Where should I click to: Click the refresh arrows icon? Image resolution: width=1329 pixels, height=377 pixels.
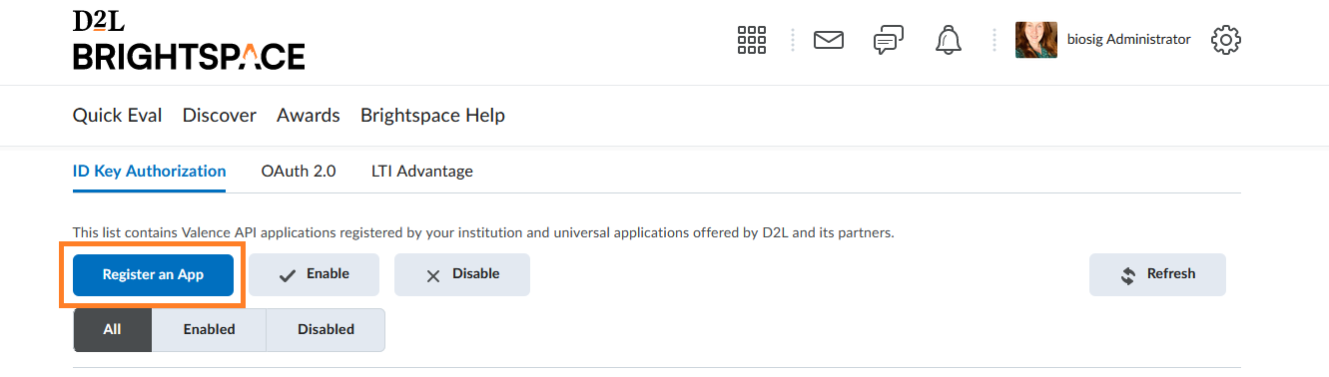[1128, 275]
